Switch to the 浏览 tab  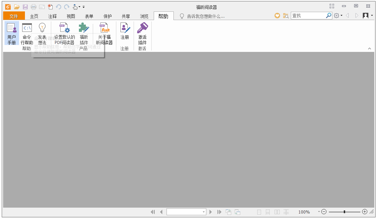coord(144,16)
